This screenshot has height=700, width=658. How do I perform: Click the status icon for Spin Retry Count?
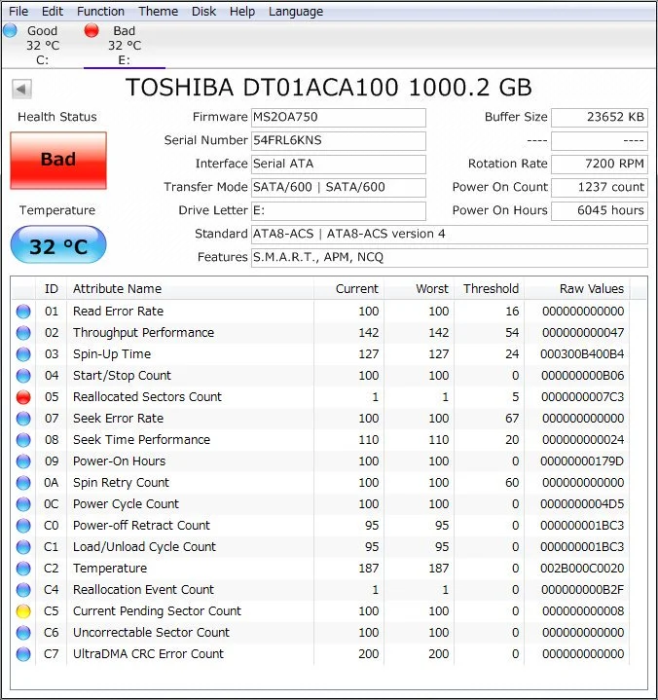23,483
